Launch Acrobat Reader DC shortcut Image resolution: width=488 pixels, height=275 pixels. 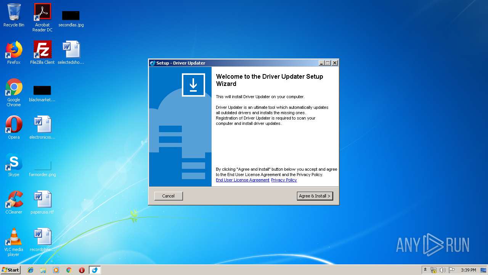pyautogui.click(x=42, y=18)
